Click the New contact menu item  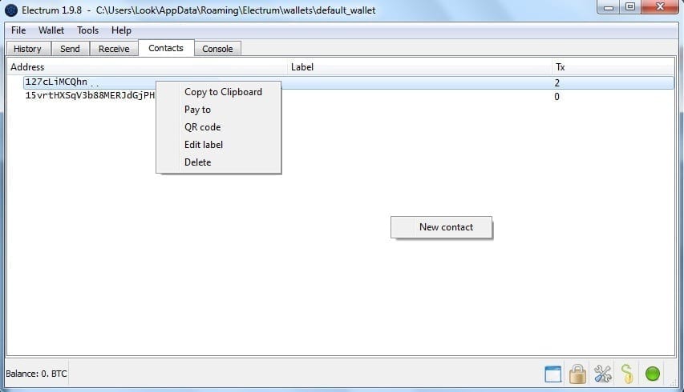[x=442, y=227]
